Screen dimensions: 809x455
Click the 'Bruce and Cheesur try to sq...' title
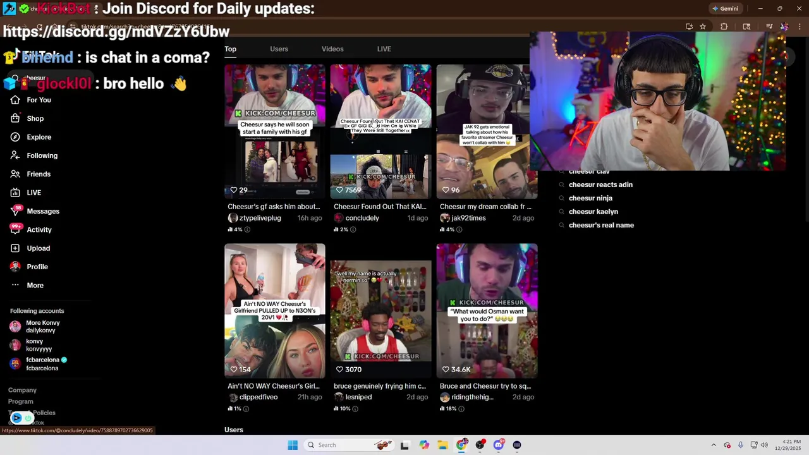[x=485, y=386]
